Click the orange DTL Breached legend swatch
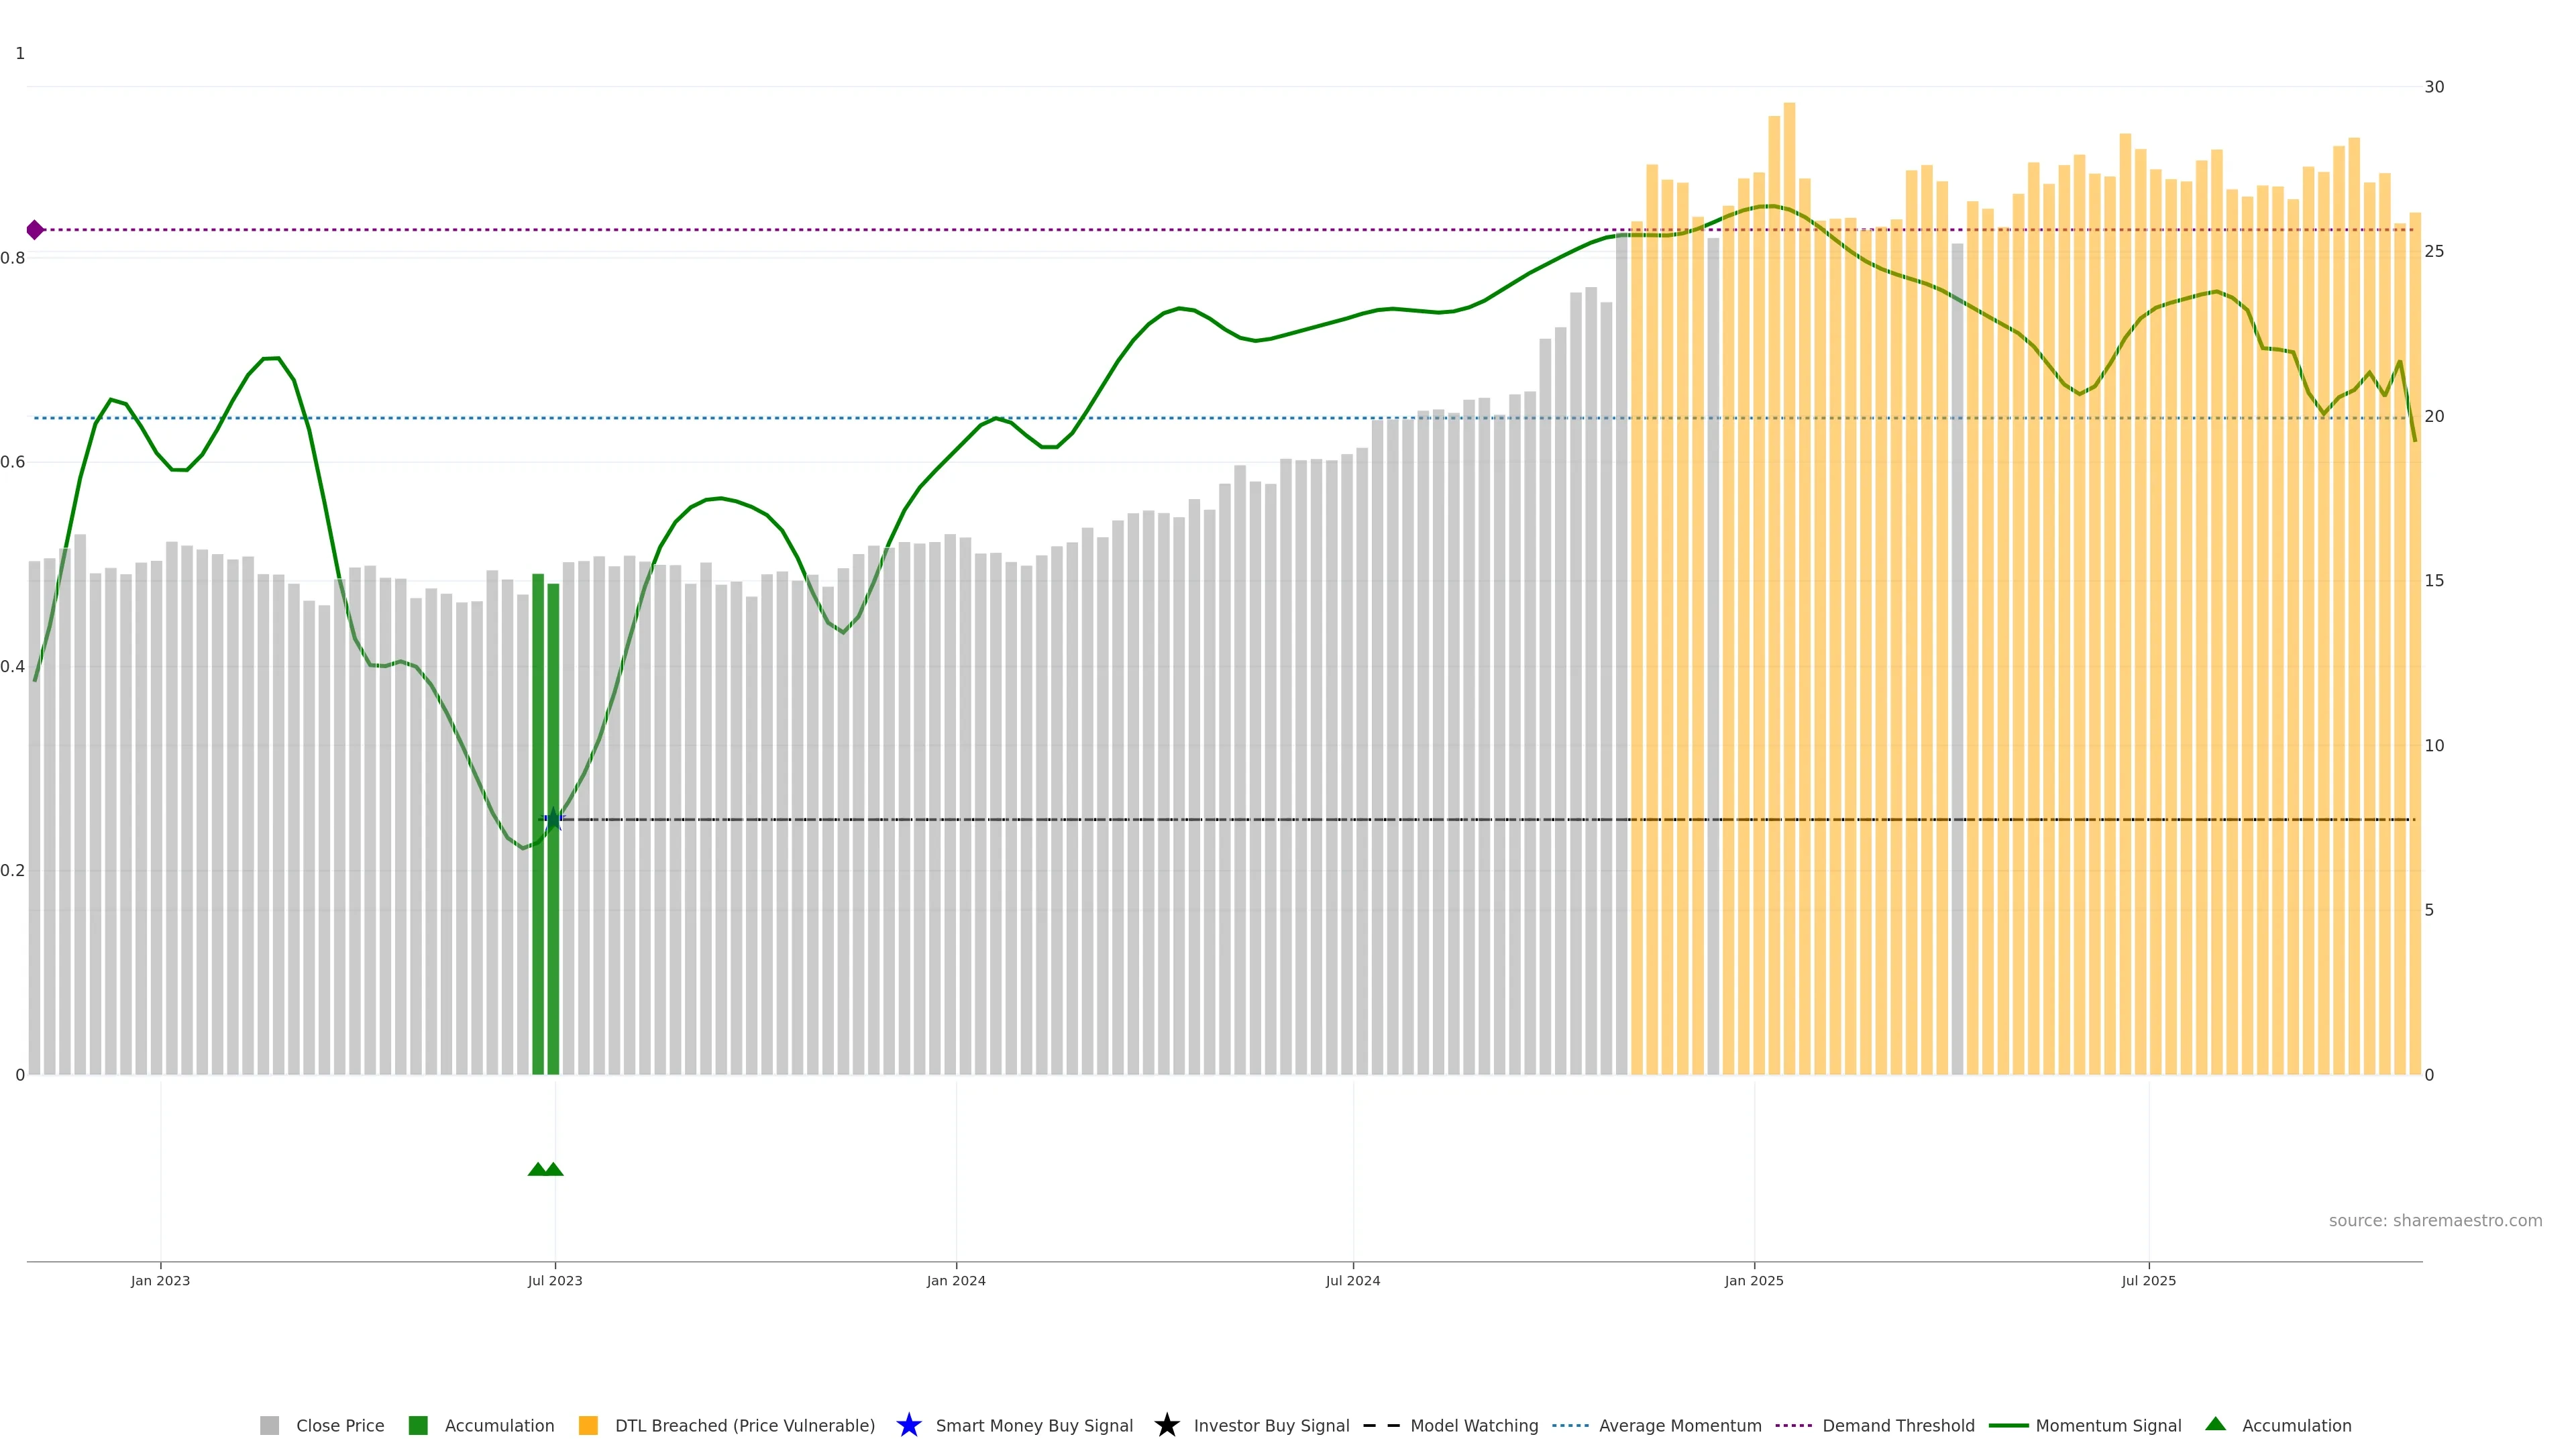Viewport: 2576px width, 1449px height. (588, 1425)
